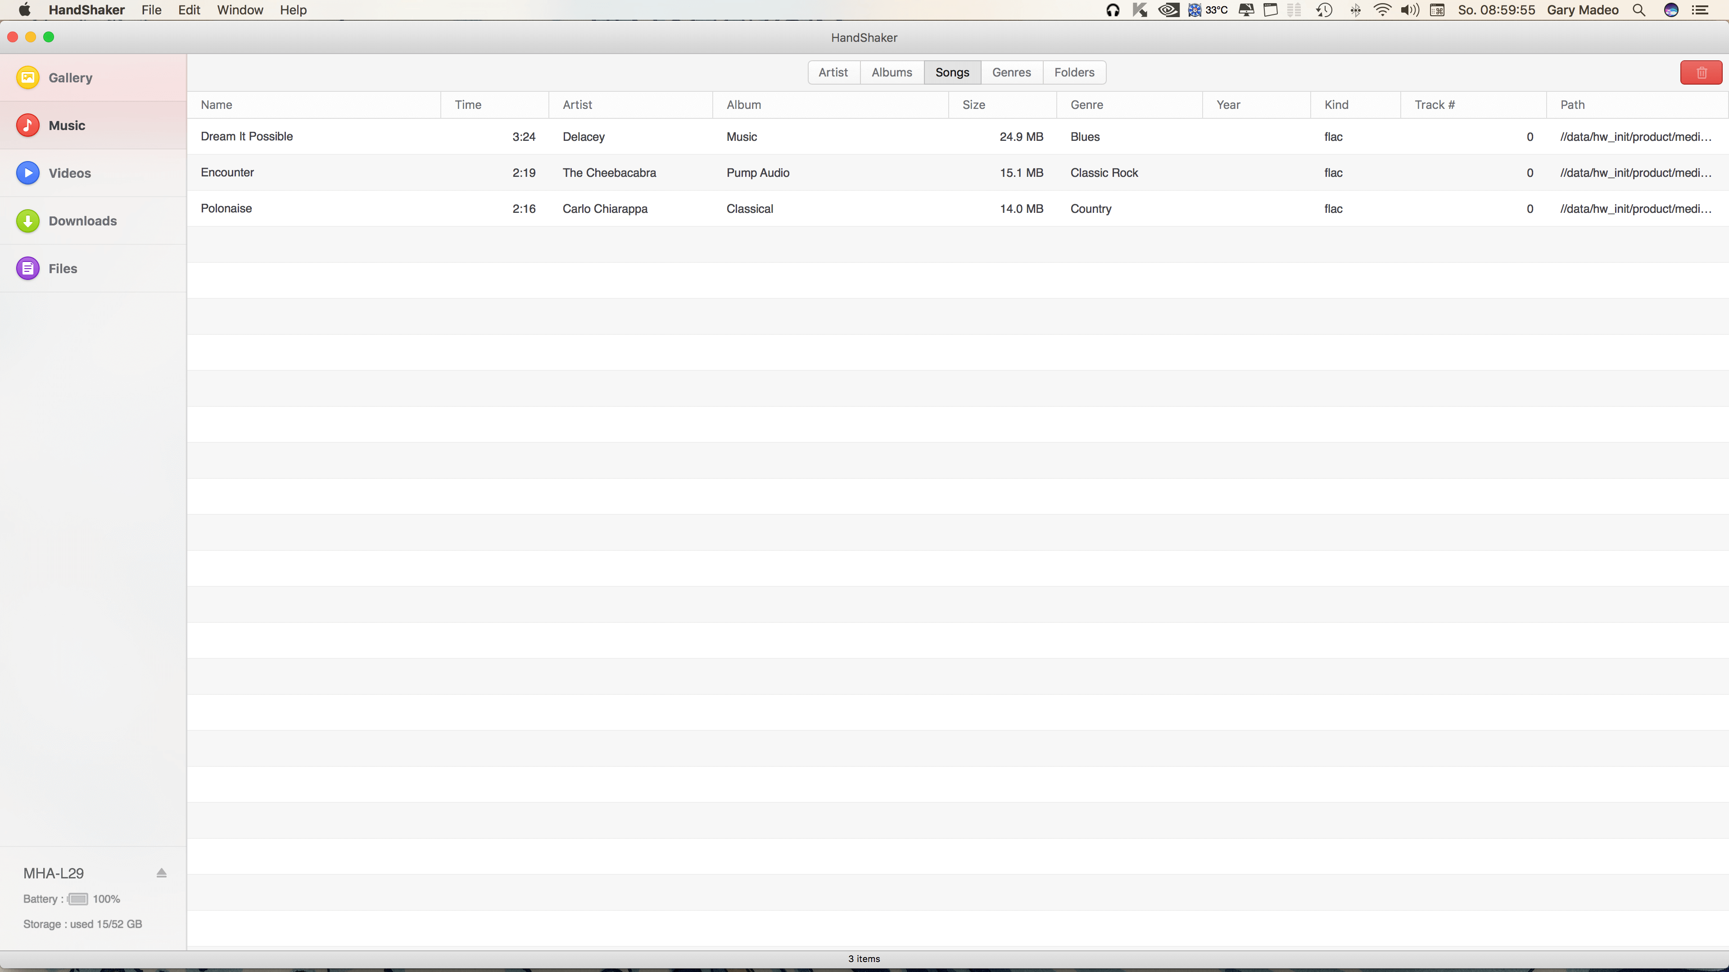
Task: Sort by the Artist column header
Action: [x=577, y=105]
